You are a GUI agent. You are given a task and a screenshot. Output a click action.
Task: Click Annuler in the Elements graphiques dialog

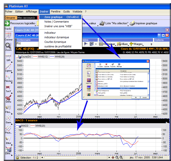(145, 98)
